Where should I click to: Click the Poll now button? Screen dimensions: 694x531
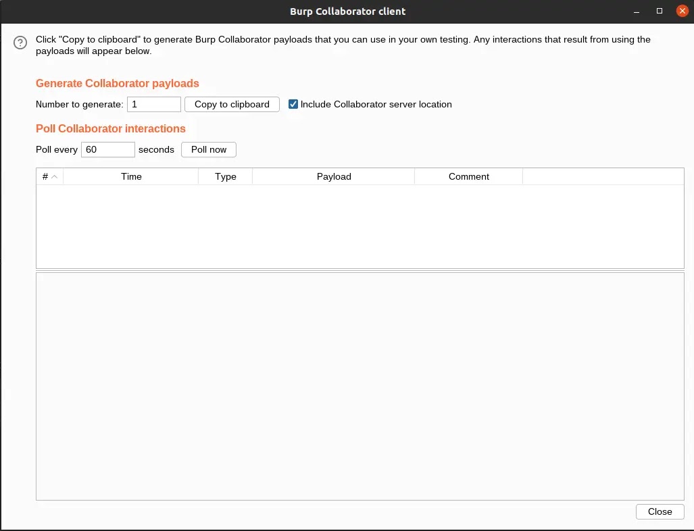pyautogui.click(x=209, y=149)
